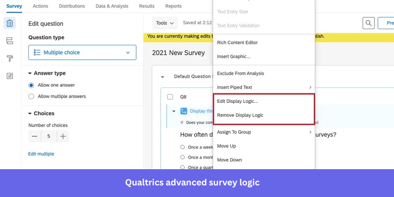The width and height of the screenshot is (394, 197).
Task: Open the Tools dropdown
Action: pos(165,23)
